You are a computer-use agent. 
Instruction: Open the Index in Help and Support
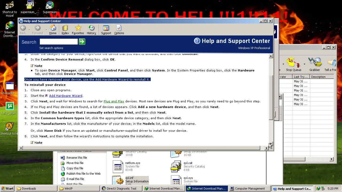(x=65, y=30)
